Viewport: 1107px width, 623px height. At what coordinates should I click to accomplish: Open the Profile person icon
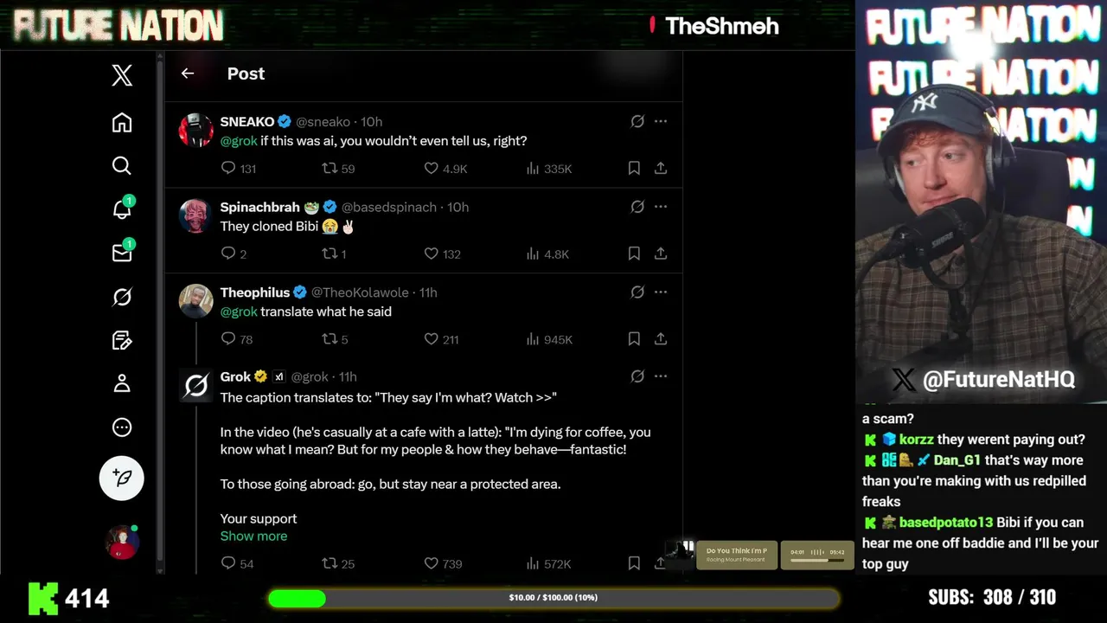click(122, 383)
